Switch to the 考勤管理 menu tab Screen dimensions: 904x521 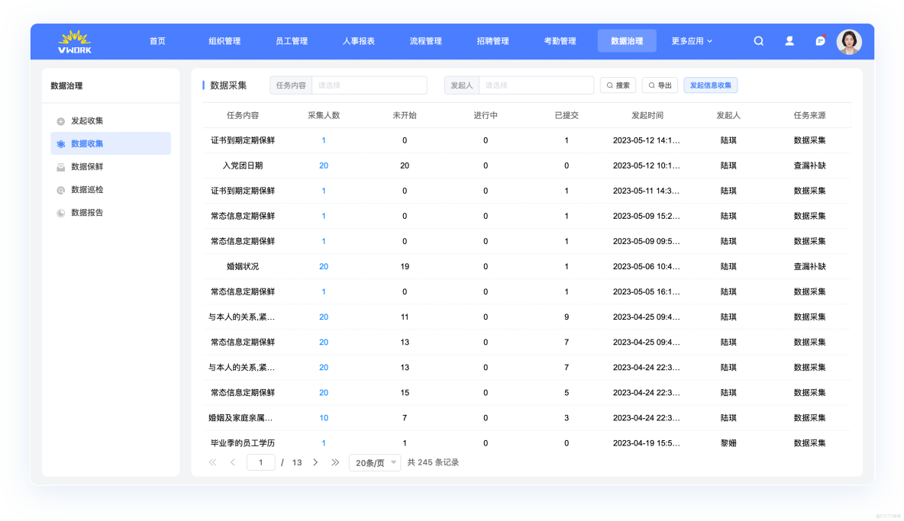click(560, 40)
